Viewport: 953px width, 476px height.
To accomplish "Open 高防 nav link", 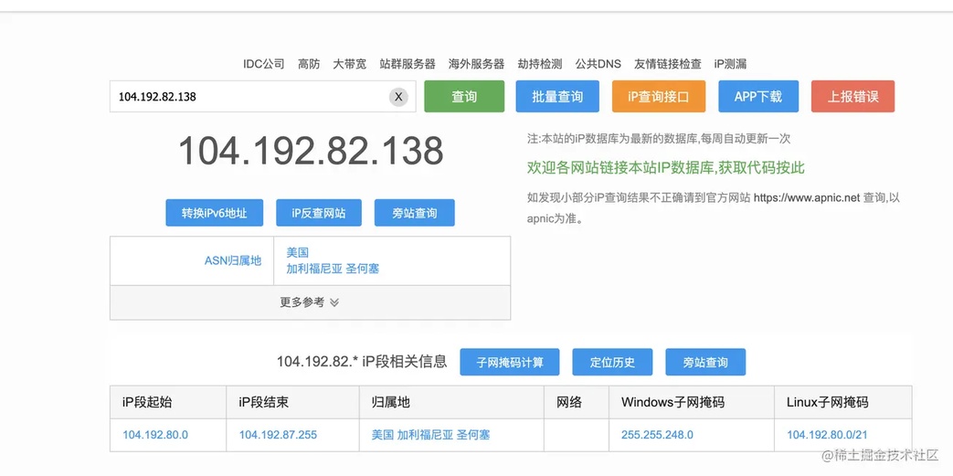I will (309, 64).
